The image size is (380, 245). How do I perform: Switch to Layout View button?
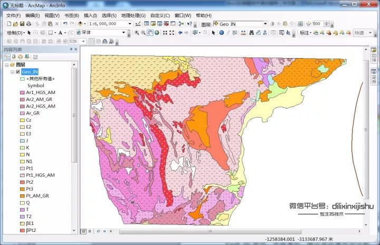(x=90, y=231)
